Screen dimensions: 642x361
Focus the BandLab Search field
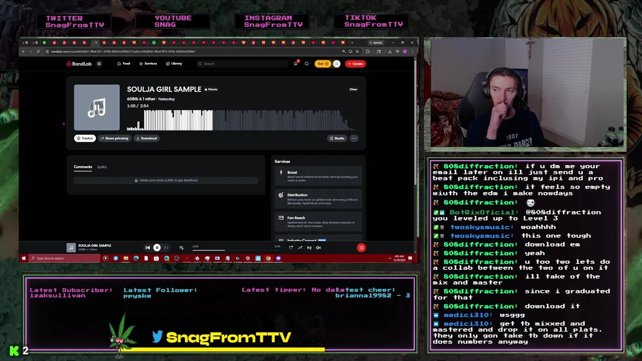243,64
